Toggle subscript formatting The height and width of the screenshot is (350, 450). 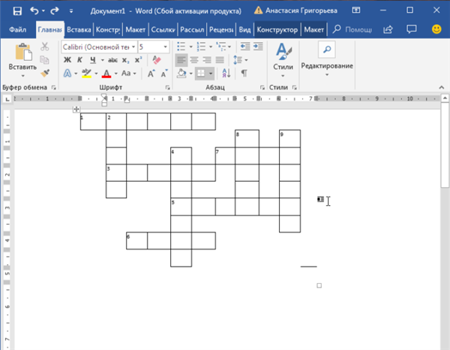[125, 60]
